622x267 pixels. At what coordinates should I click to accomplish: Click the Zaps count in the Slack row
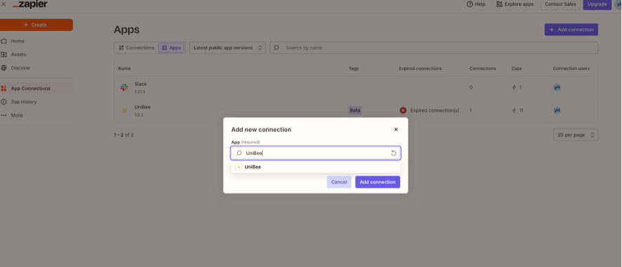tap(517, 87)
